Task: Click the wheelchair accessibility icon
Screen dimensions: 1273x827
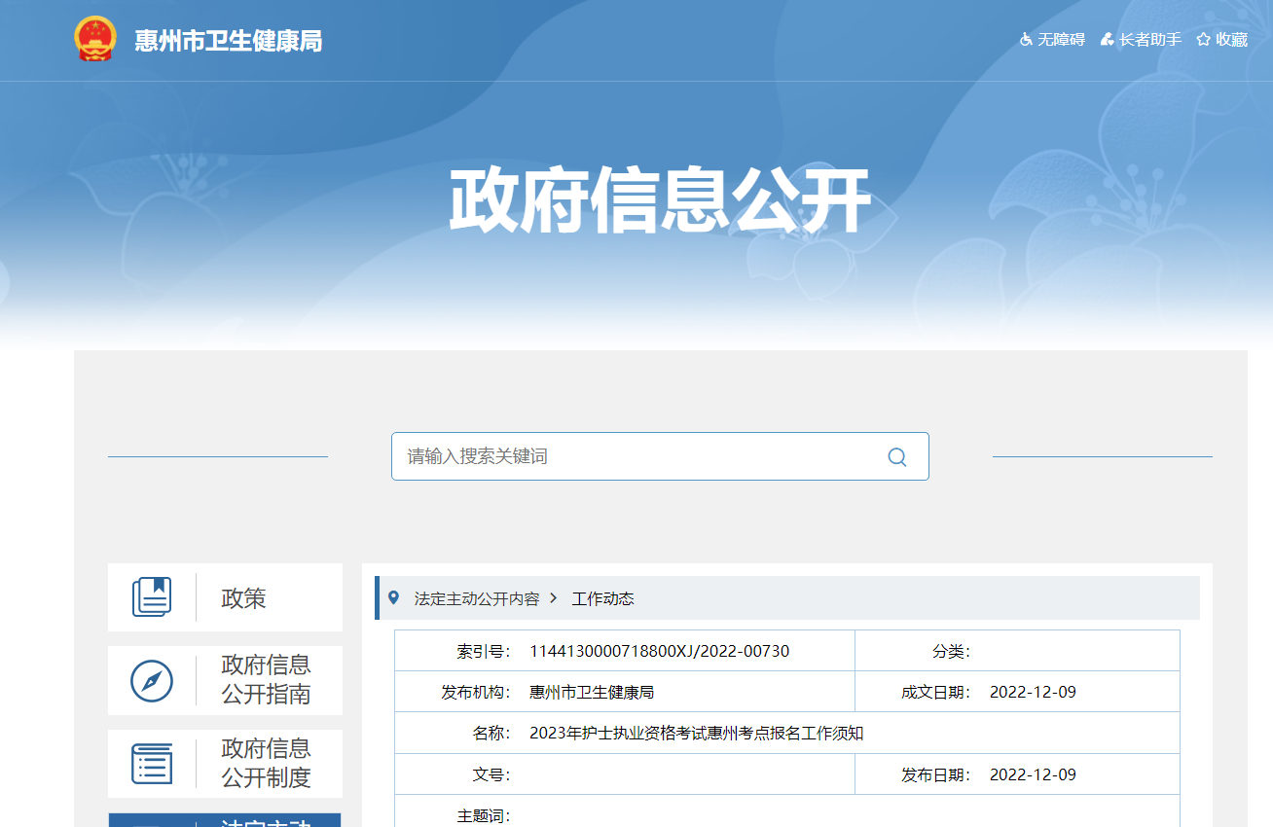Action: [x=1026, y=40]
